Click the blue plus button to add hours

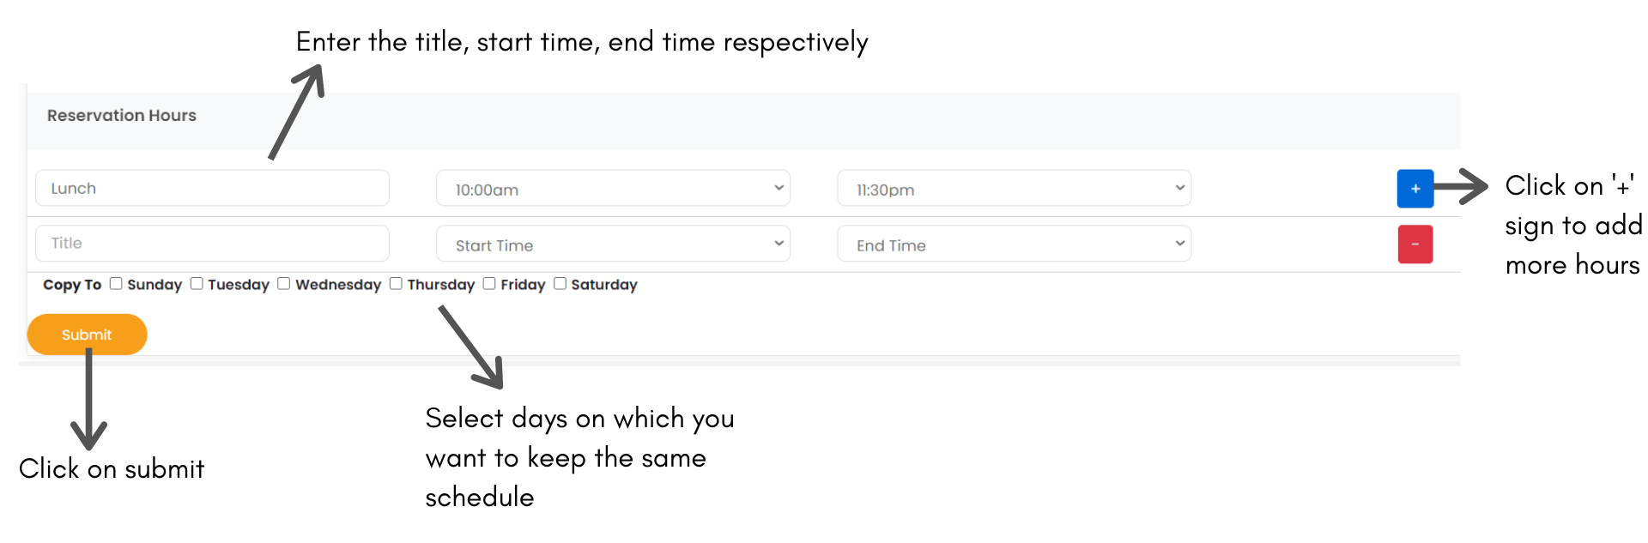[1415, 189]
